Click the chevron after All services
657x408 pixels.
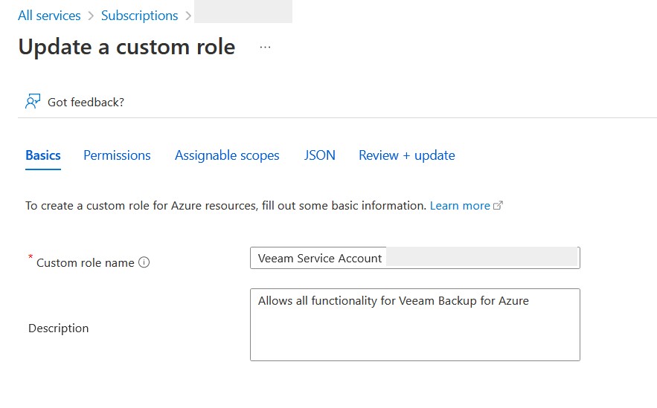point(91,16)
